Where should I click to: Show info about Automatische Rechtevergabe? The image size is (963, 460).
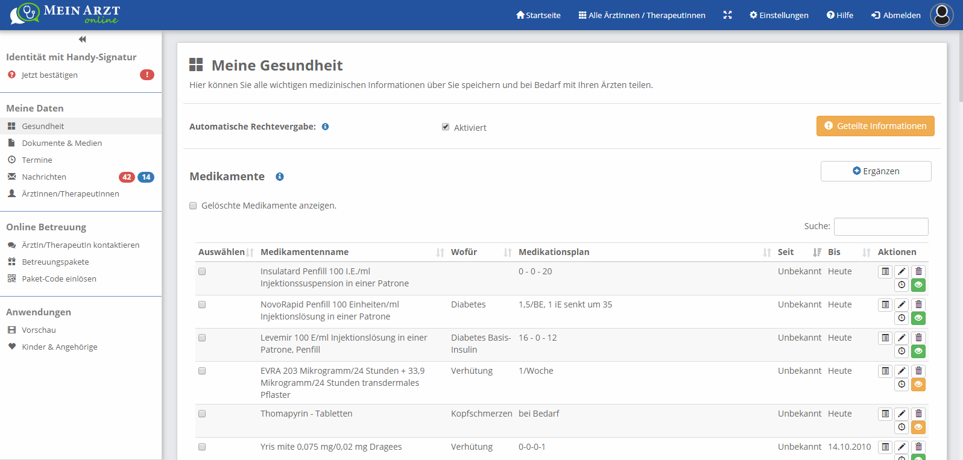point(325,127)
